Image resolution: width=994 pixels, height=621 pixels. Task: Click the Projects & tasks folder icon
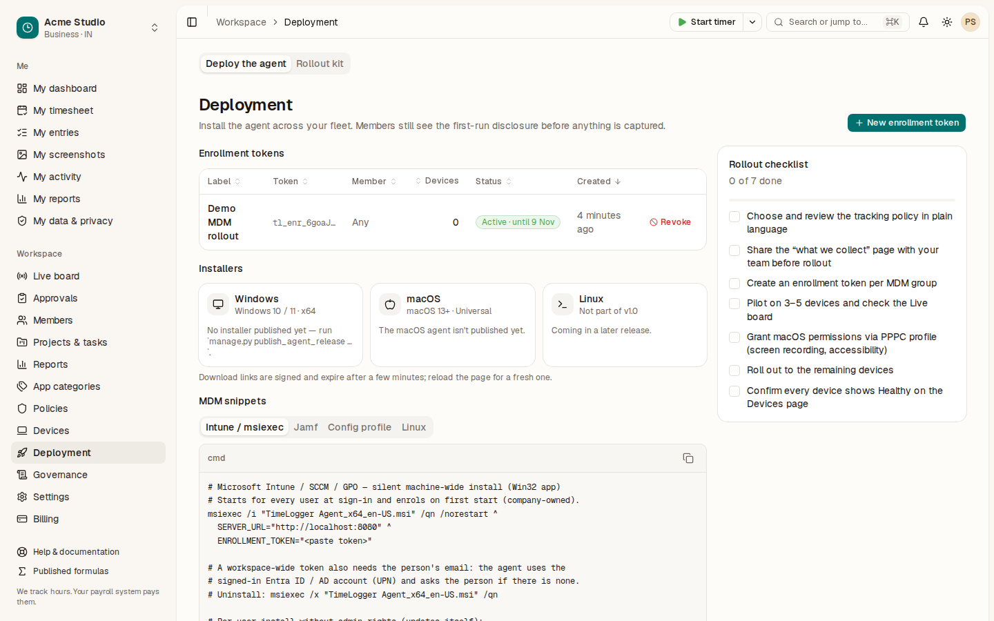[22, 342]
